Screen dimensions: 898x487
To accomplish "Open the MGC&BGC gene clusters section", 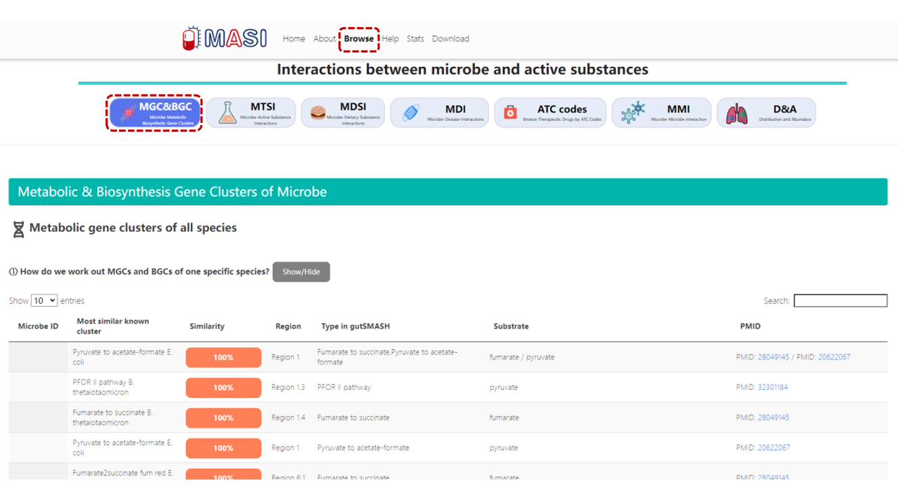I will [155, 113].
